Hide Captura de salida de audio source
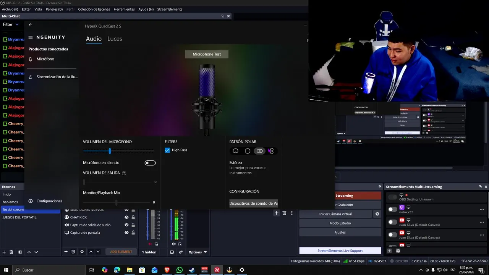 click(x=126, y=225)
